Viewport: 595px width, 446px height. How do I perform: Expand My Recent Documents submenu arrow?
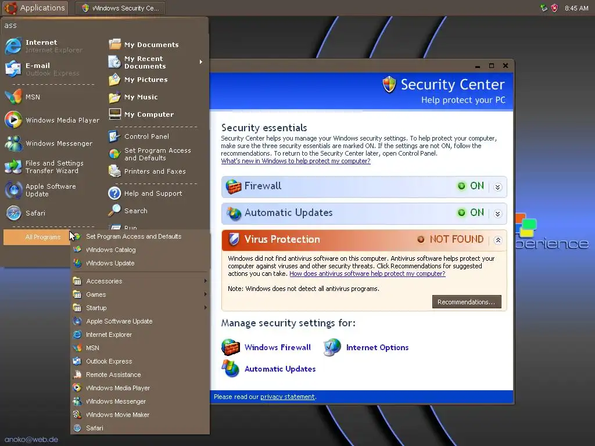201,62
